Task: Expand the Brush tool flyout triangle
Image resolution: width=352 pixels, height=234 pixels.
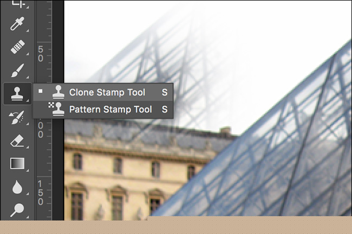Action: click(x=28, y=77)
